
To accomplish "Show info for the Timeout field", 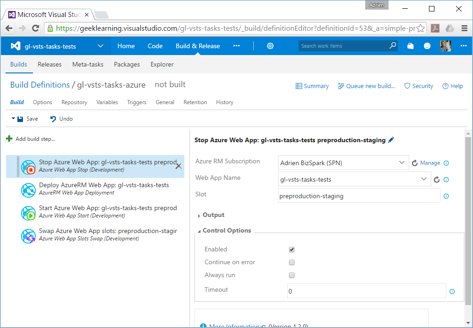I will 452,291.
